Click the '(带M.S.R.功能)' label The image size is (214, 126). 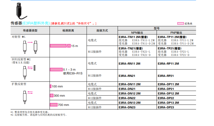[21, 62]
